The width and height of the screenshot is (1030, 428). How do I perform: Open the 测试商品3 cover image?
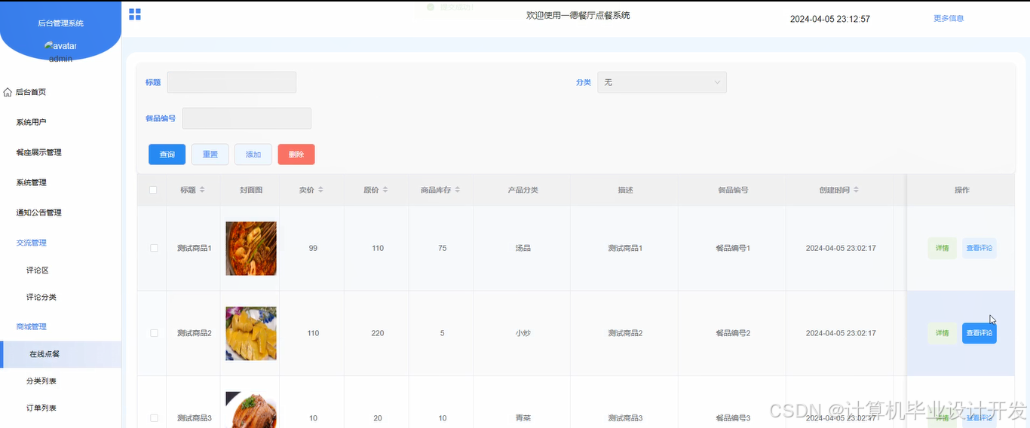(x=251, y=409)
